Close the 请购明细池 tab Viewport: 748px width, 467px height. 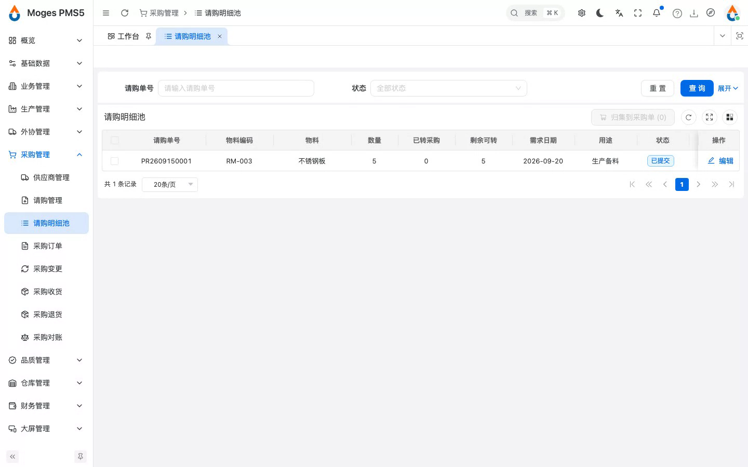[220, 36]
